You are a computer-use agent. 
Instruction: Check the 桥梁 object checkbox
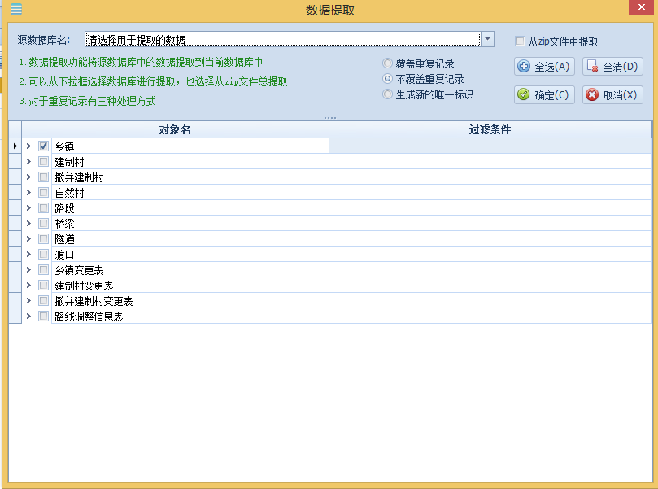coord(43,223)
